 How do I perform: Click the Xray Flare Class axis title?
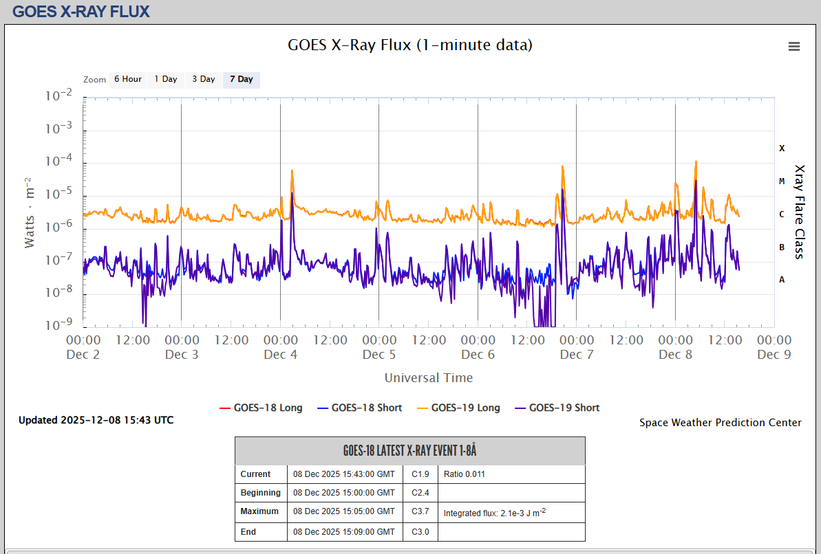799,211
